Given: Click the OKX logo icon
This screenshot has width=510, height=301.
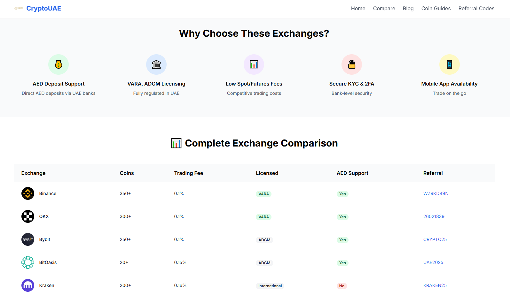Looking at the screenshot, I should [x=28, y=216].
